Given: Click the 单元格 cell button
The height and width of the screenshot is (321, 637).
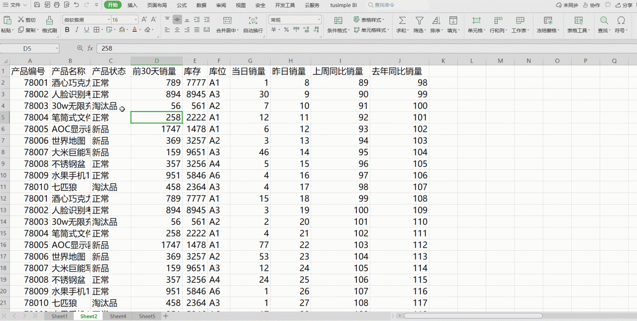Looking at the screenshot, I should coord(476,24).
